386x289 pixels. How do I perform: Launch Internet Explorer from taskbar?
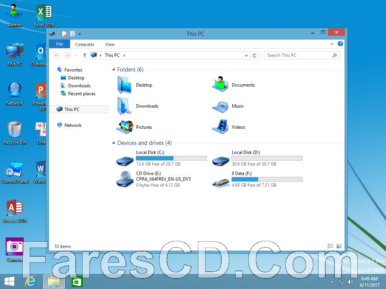coord(31,281)
